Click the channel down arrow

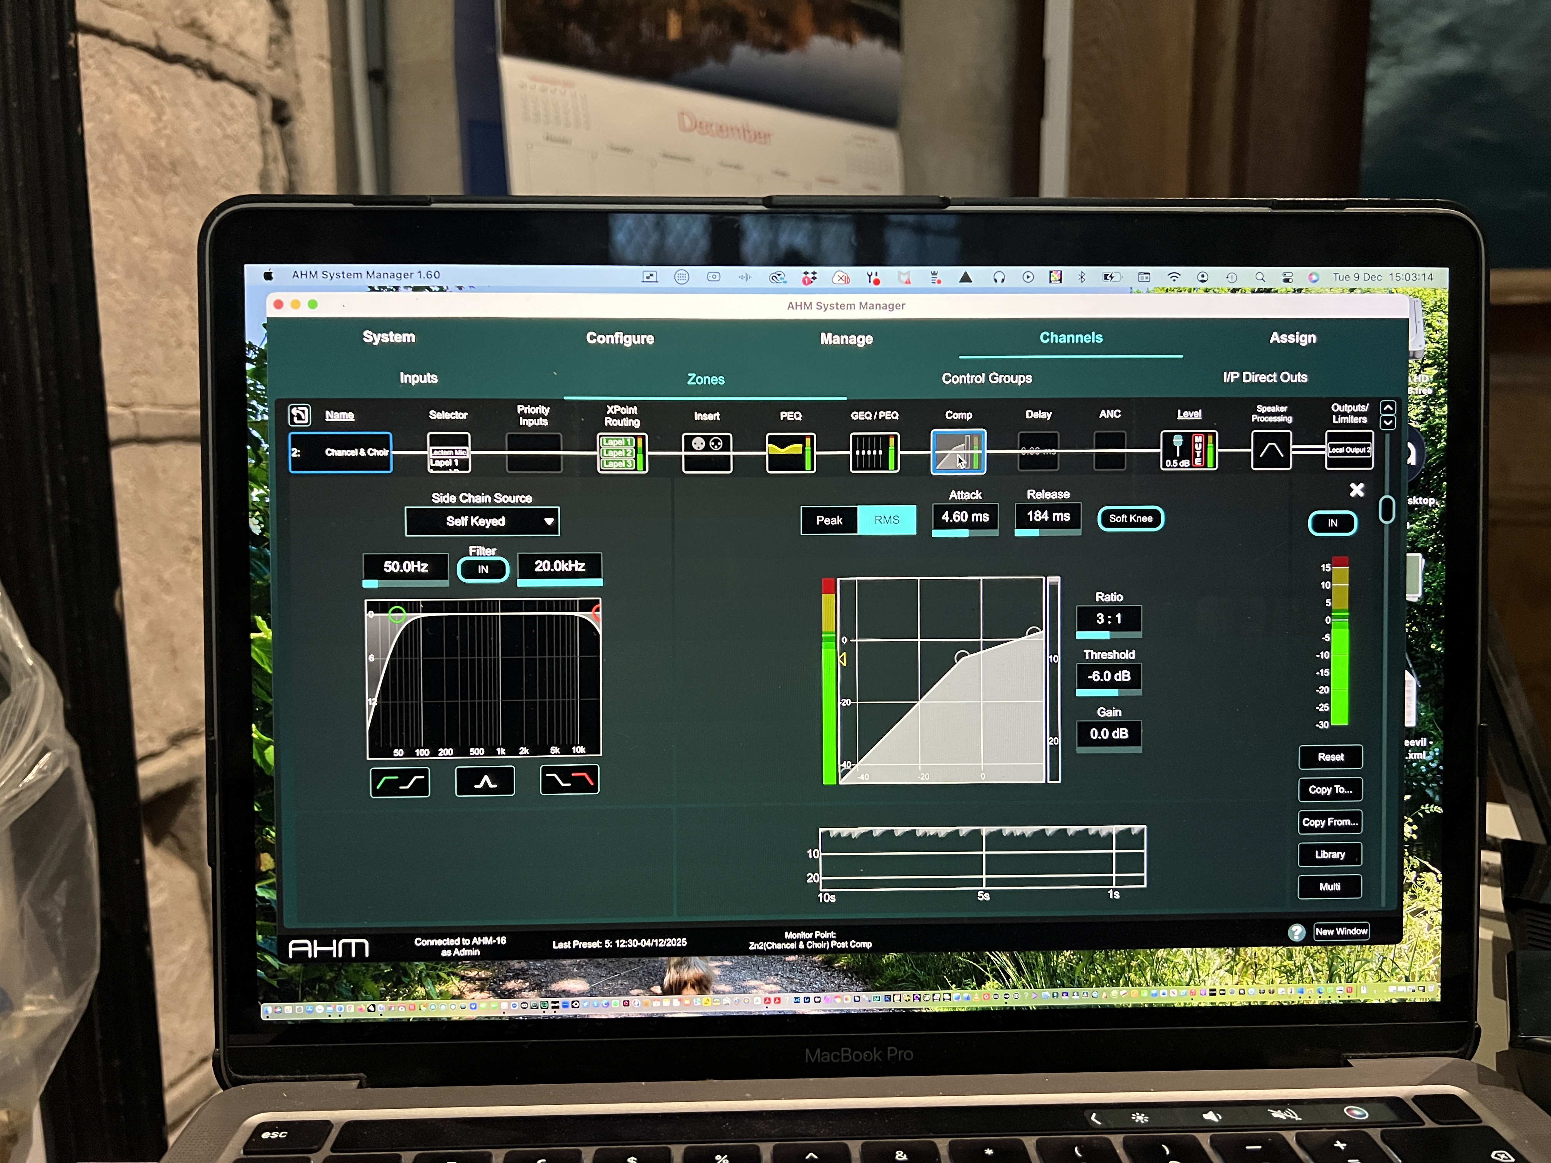click(x=1387, y=423)
